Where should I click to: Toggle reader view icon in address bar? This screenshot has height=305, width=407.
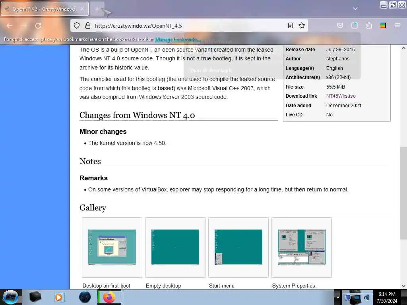291,25
